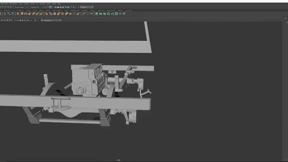
Task: Open the Deform menu
Action: [32, 4]
